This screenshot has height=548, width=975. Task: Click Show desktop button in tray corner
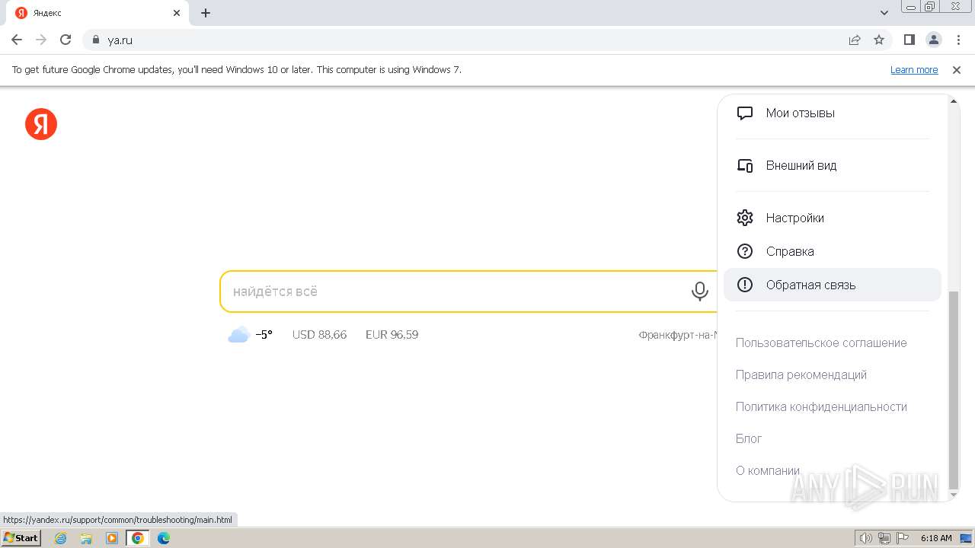tap(967, 538)
